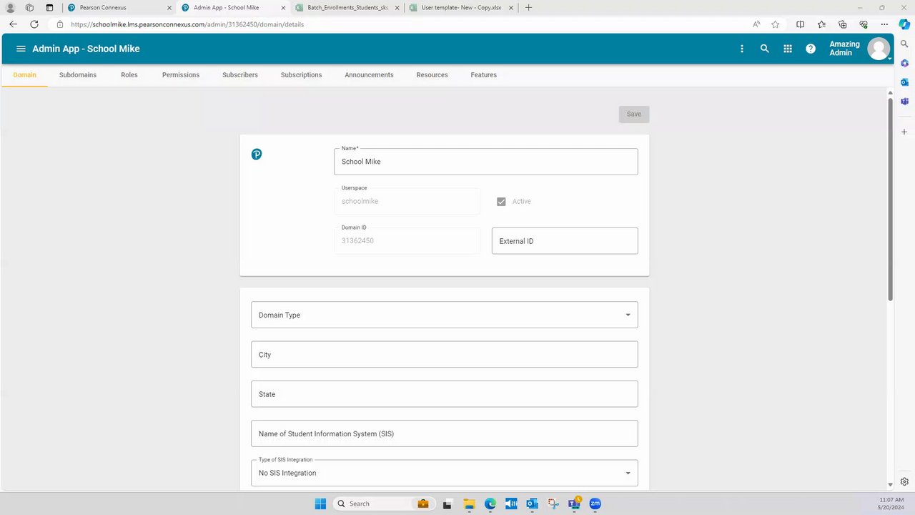Open Zoom from the taskbar
This screenshot has height=515, width=915.
tap(595, 504)
